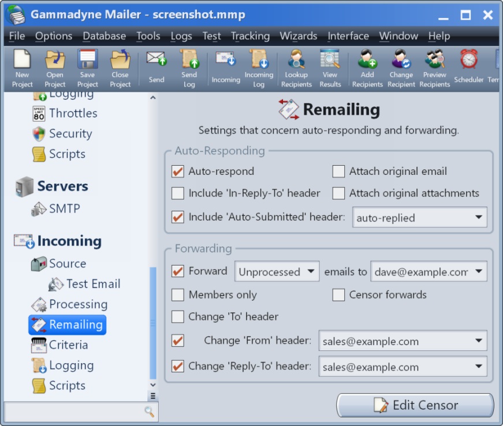Open the Help menu

(439, 36)
